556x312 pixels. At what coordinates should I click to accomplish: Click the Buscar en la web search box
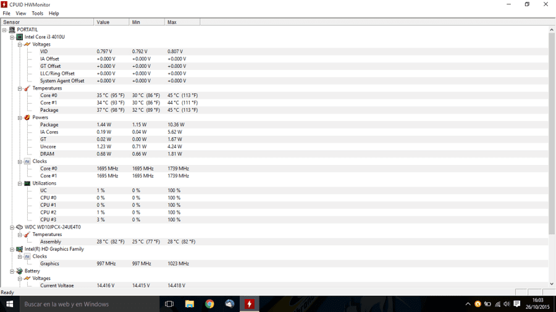coord(90,304)
